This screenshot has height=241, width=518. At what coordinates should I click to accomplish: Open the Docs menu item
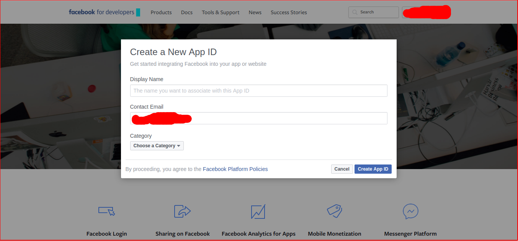click(187, 12)
